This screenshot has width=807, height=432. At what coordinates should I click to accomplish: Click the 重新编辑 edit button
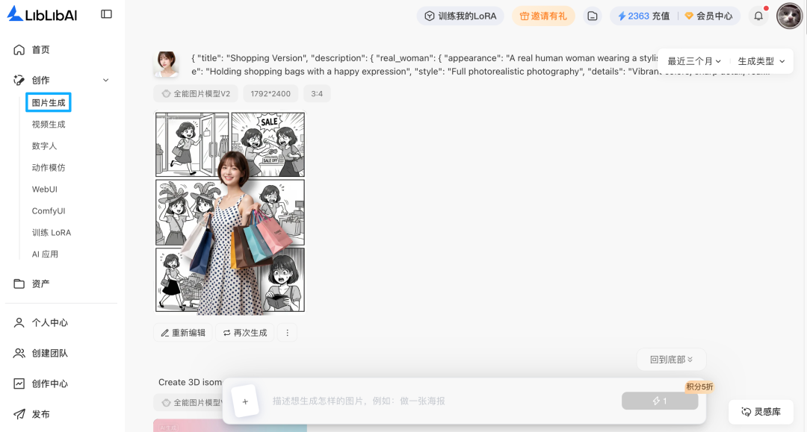[182, 332]
